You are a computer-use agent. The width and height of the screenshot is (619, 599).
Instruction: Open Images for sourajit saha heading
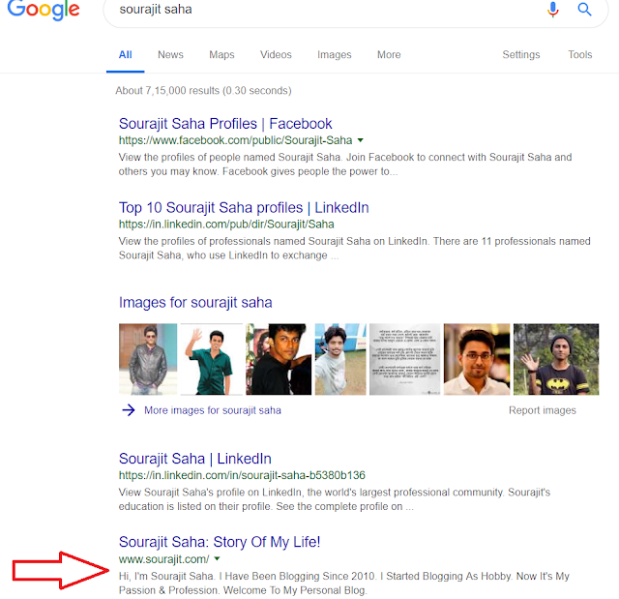tap(195, 303)
